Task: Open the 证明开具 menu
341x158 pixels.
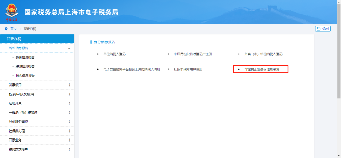Action: coord(37,103)
